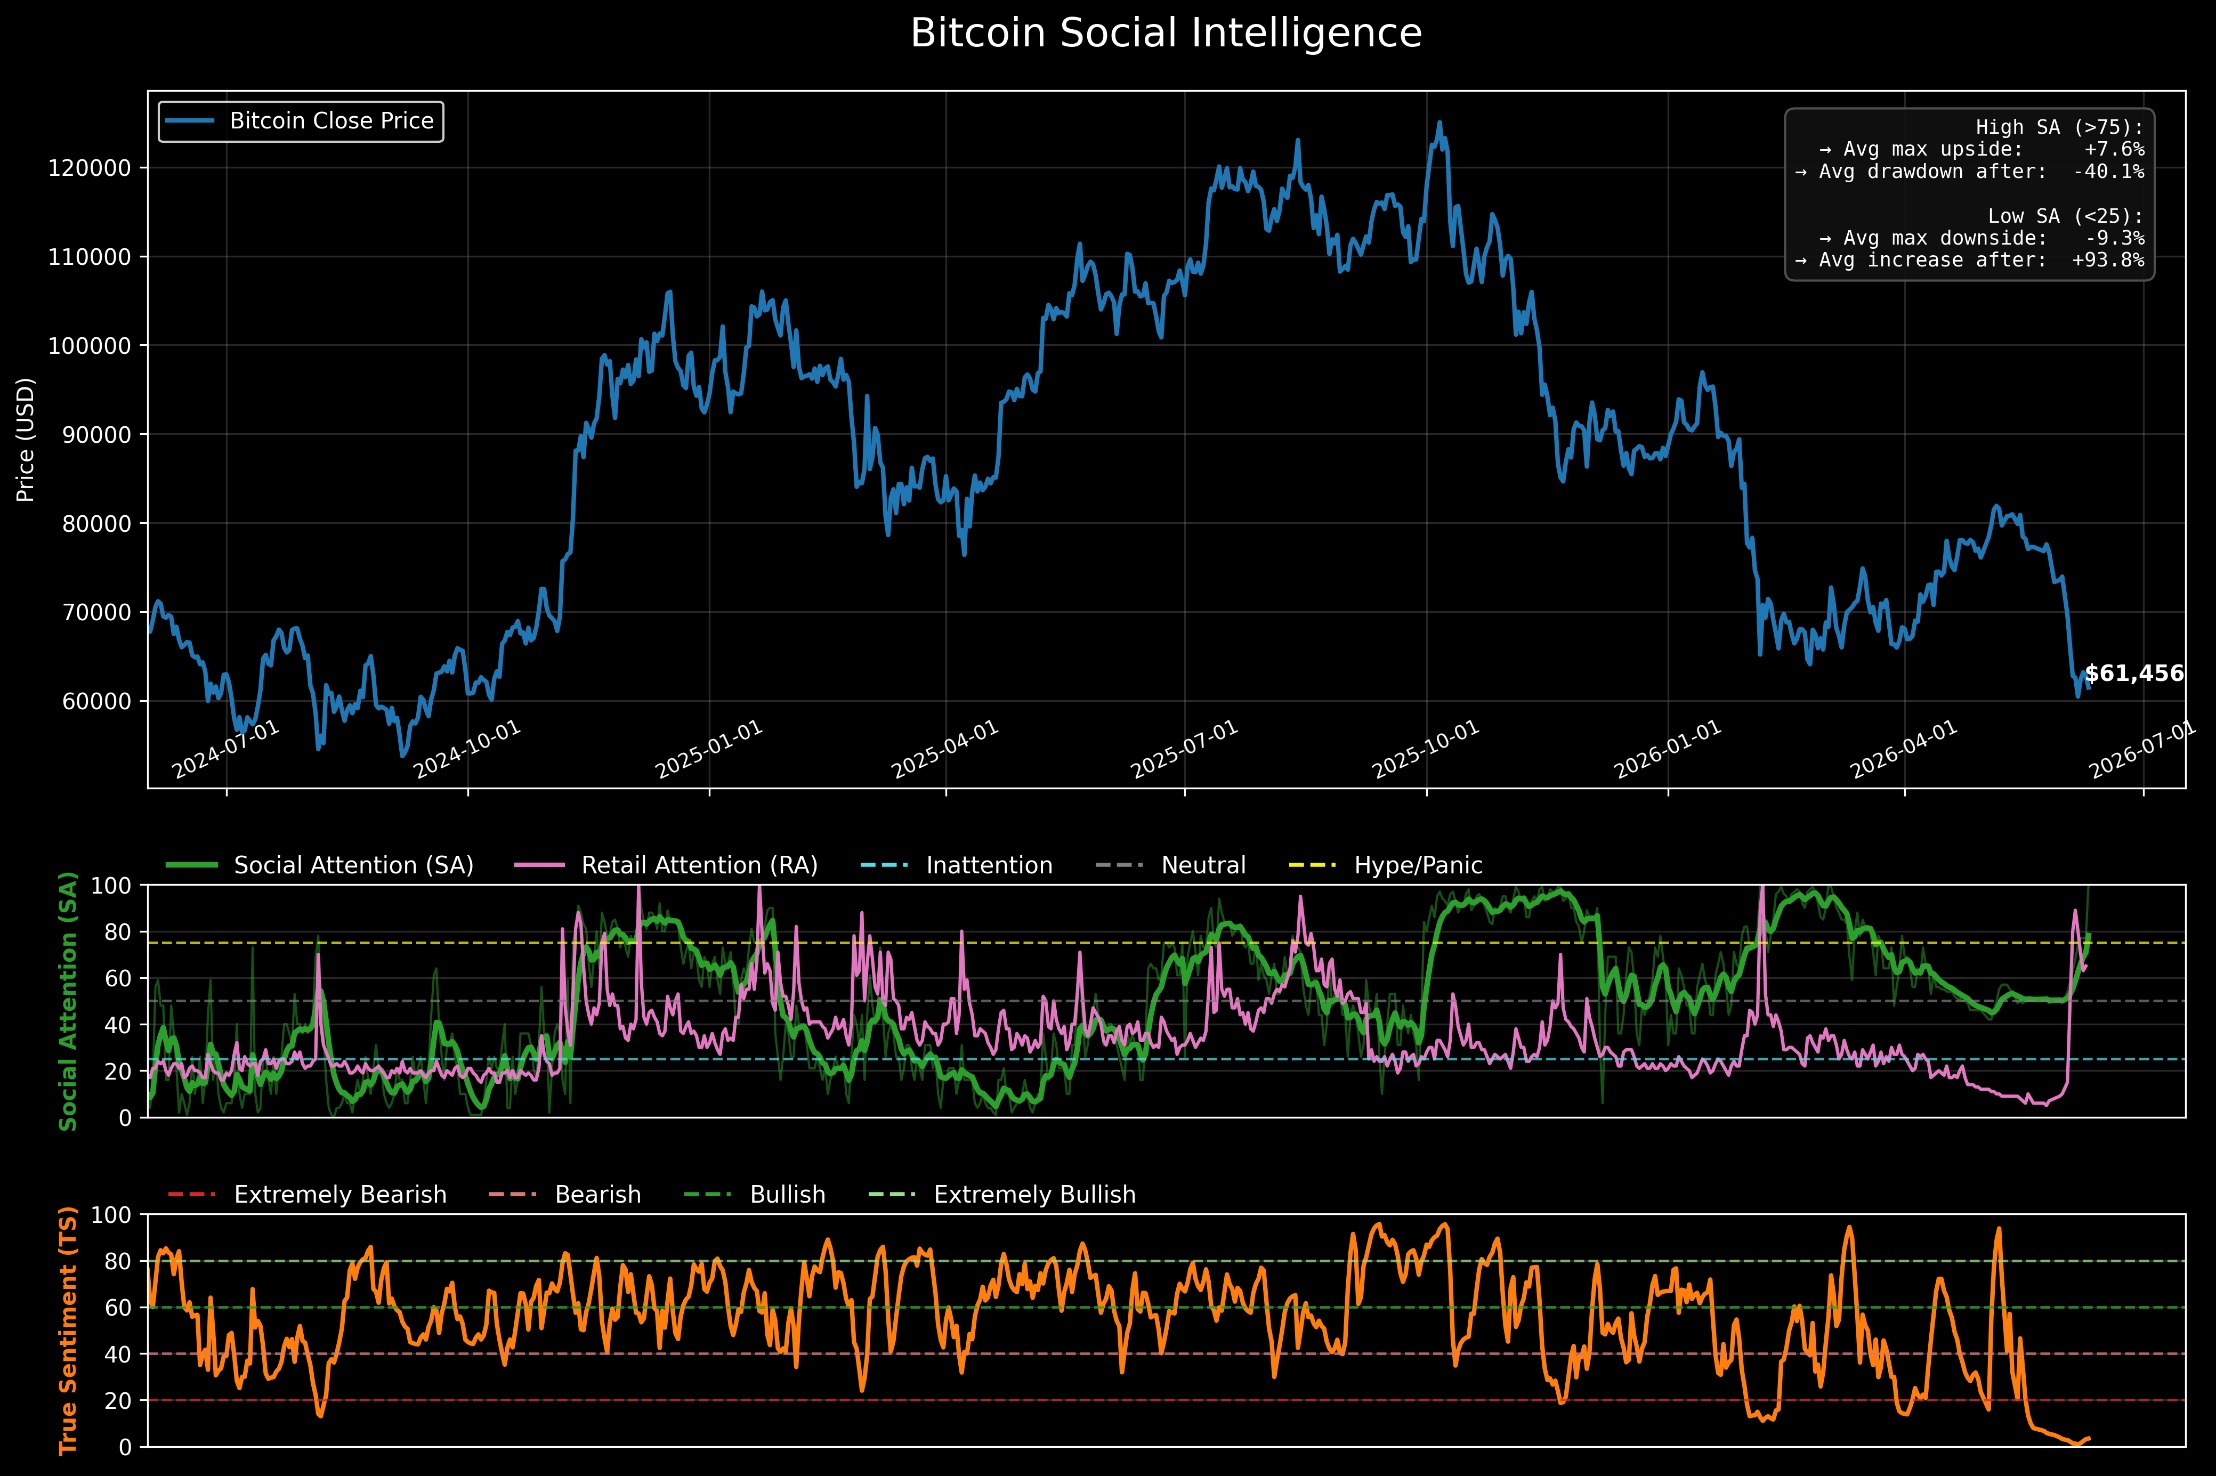Viewport: 2216px width, 1476px height.
Task: Click the 70000 price tick label
Action: point(96,613)
